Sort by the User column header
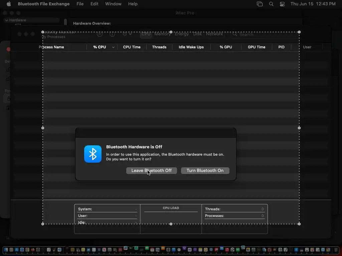The height and width of the screenshot is (256, 342). click(307, 47)
